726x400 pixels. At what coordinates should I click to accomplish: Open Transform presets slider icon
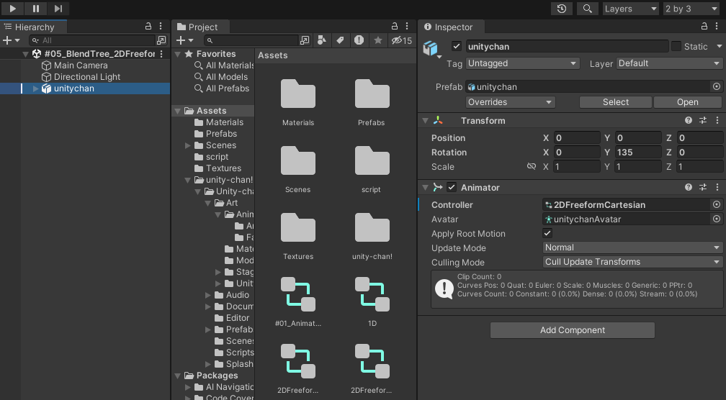point(703,121)
